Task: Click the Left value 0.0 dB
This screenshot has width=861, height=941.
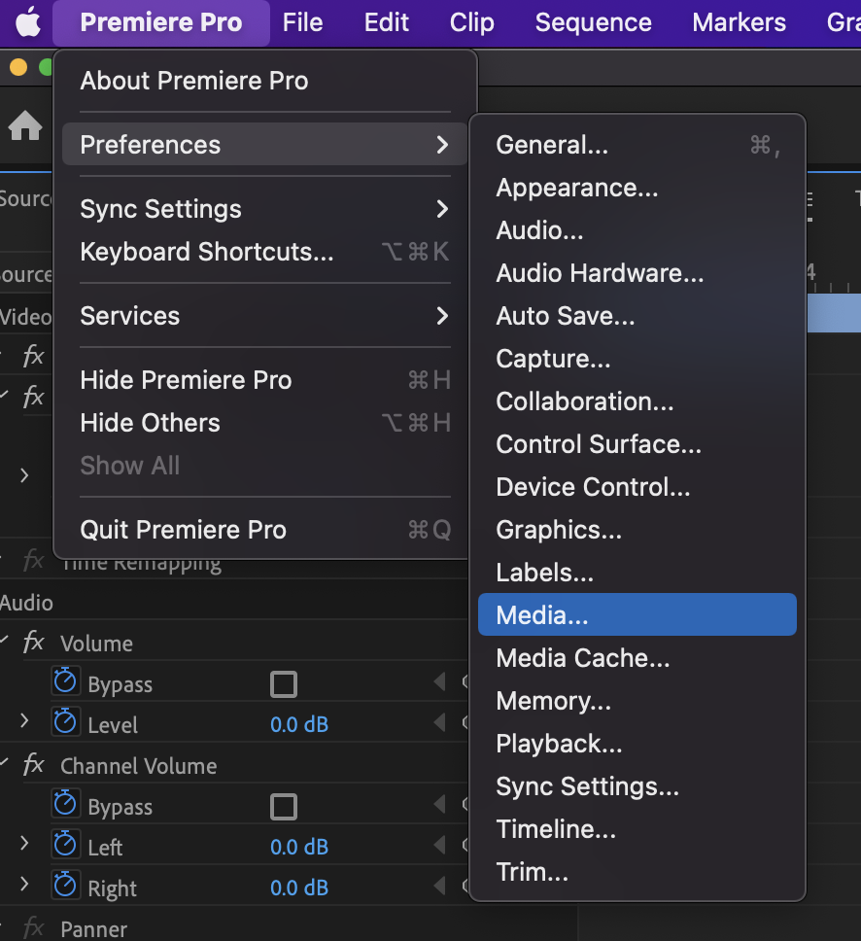Action: point(298,847)
